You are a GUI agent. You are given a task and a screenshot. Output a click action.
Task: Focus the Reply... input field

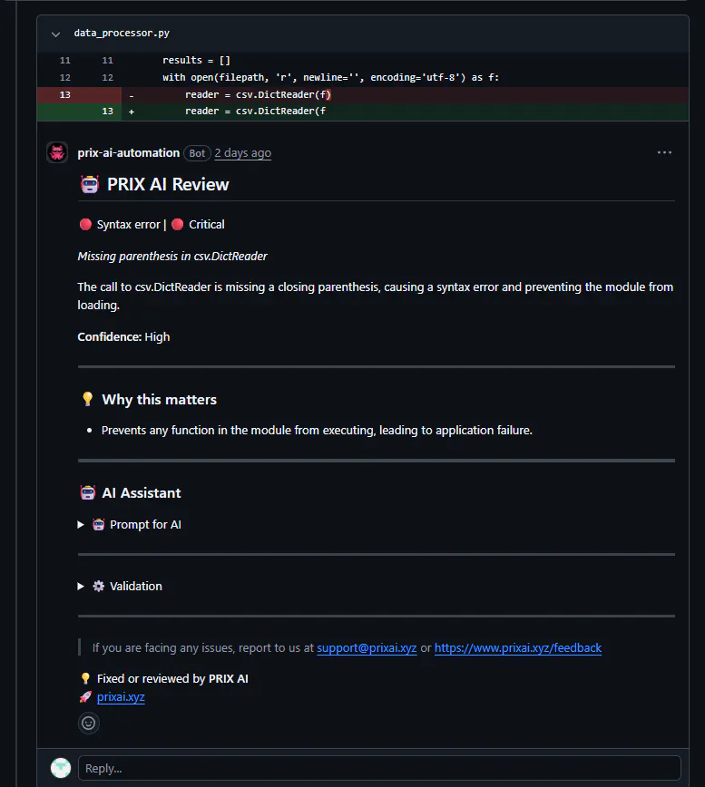[379, 768]
